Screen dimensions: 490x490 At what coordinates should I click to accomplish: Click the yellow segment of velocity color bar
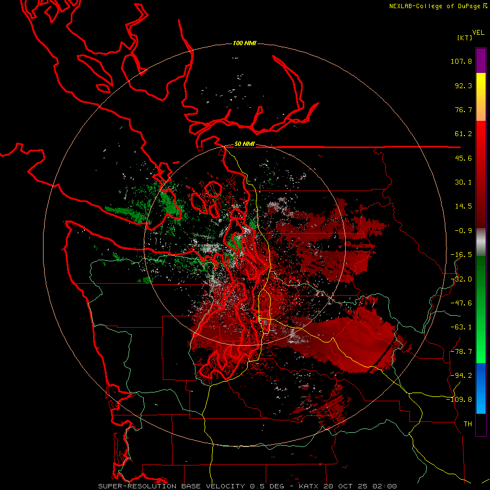click(481, 83)
